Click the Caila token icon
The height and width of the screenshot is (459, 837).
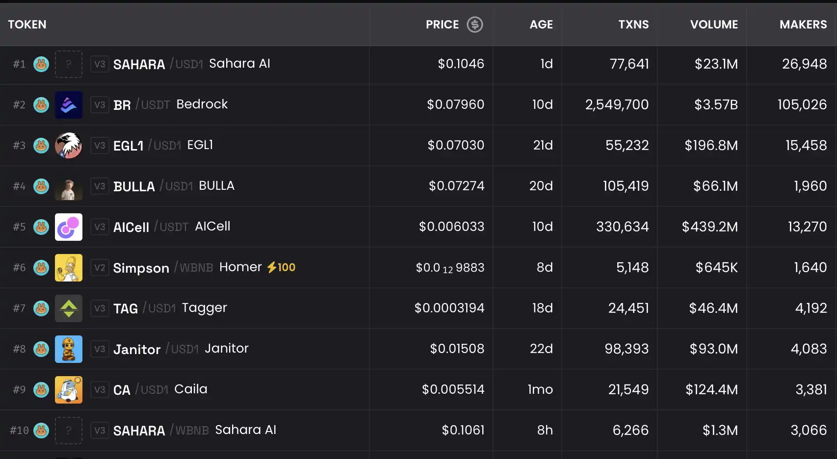click(x=69, y=390)
